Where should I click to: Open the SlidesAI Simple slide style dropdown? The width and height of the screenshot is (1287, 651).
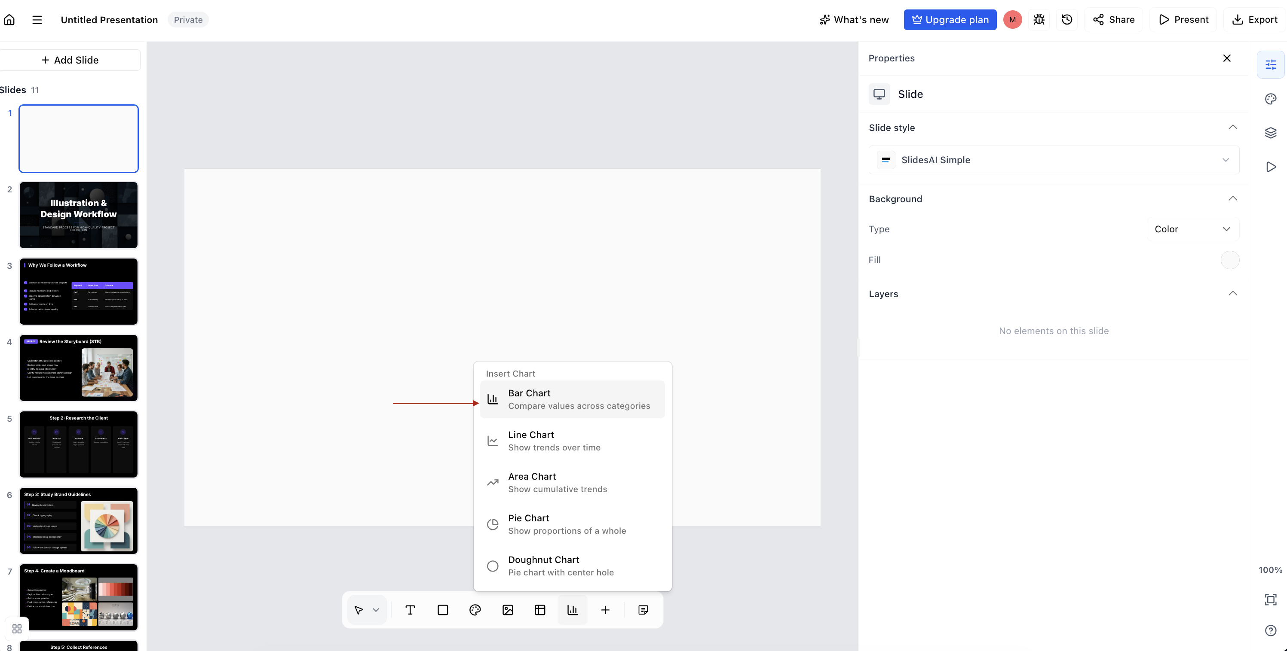pyautogui.click(x=1054, y=160)
